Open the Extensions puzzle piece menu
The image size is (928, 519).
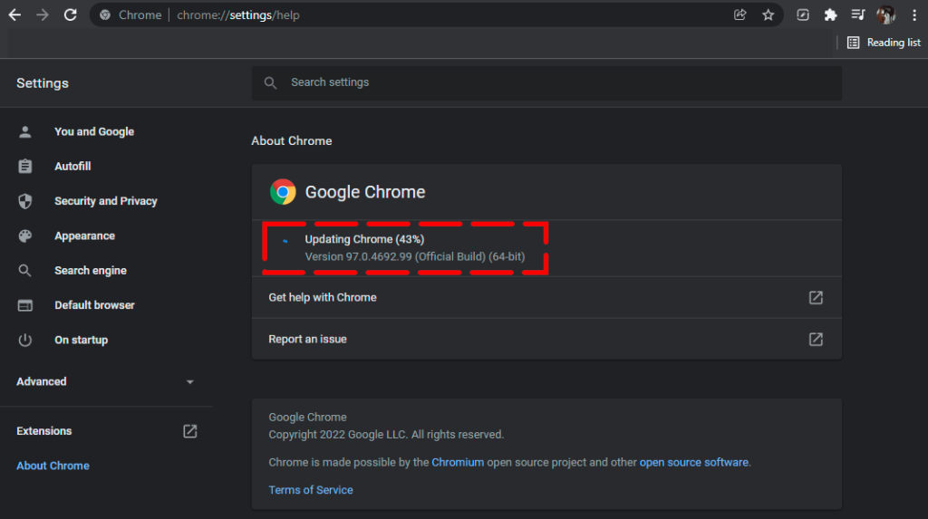(x=830, y=14)
